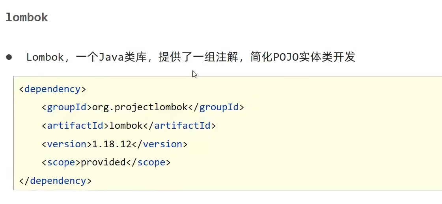Click the closing </groupId> tag
Screen dimensions: 442x204
(x=219, y=107)
